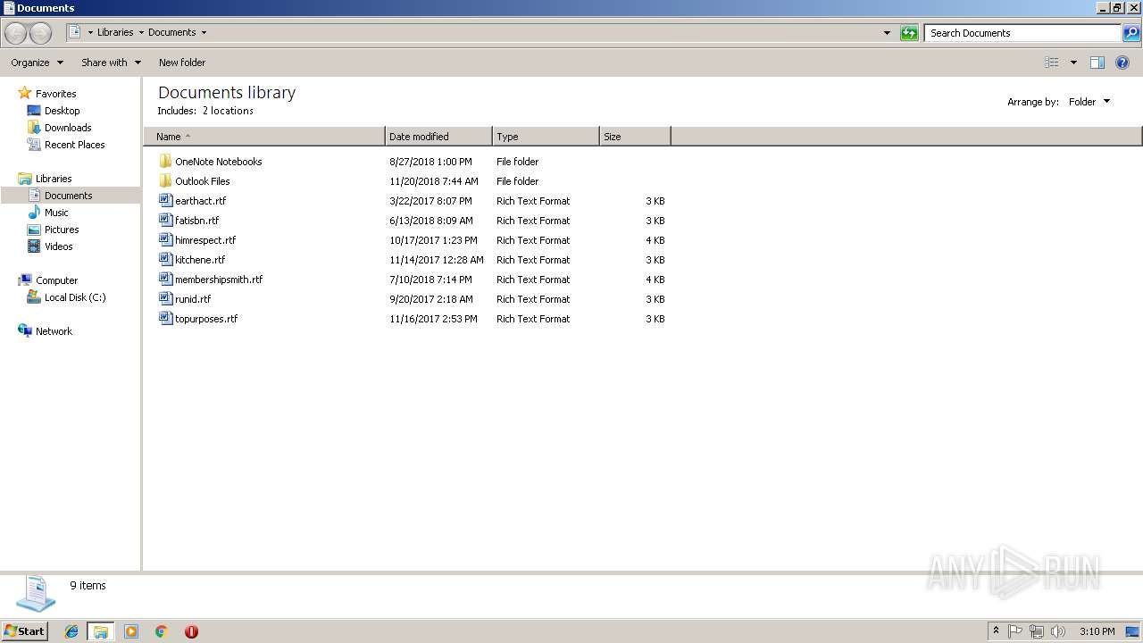This screenshot has height=643, width=1143.
Task: Select the kitchene.rtf file icon
Action: (165, 260)
